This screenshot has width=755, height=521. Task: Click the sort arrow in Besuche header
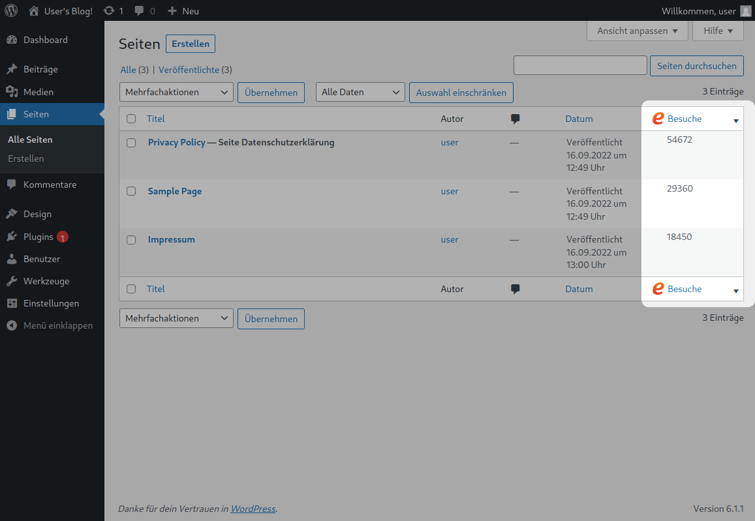[x=735, y=121]
